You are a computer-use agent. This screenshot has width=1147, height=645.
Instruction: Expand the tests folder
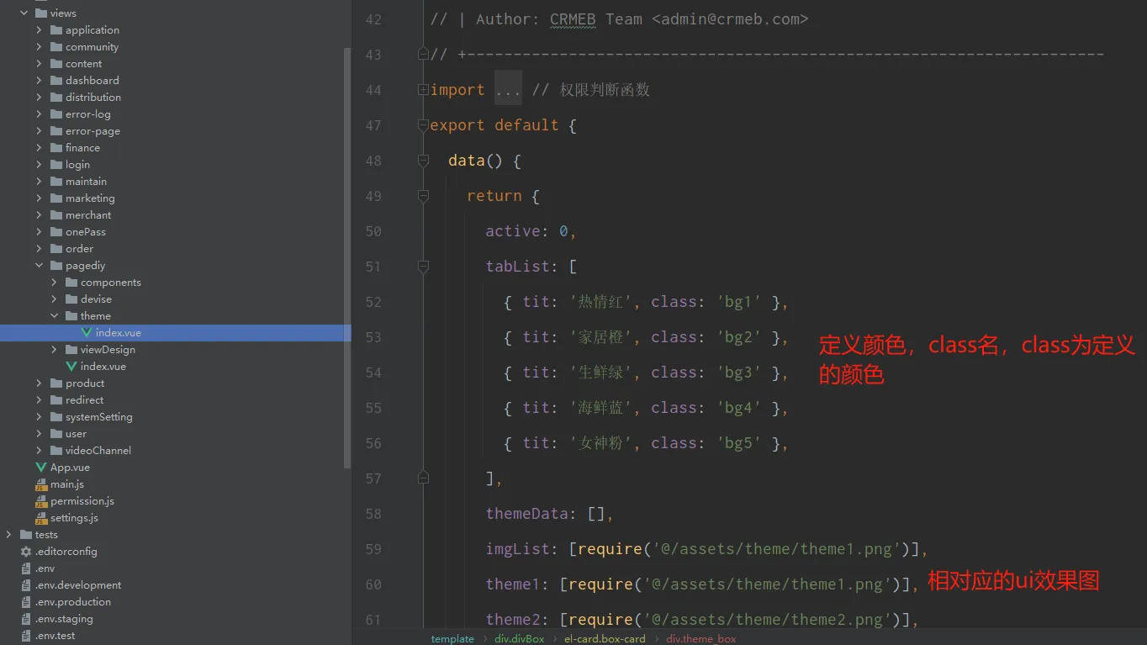coord(8,535)
